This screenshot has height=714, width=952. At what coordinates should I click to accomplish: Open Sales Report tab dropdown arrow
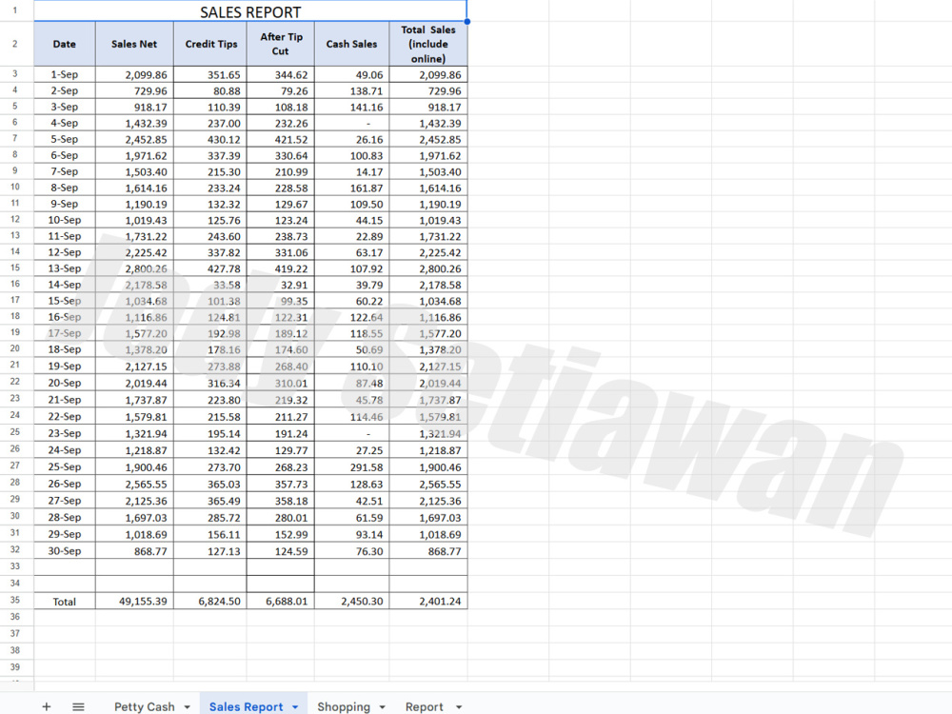coord(295,706)
